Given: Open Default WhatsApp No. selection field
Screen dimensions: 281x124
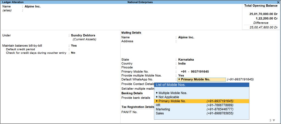Looking at the screenshot, I should (201, 80).
